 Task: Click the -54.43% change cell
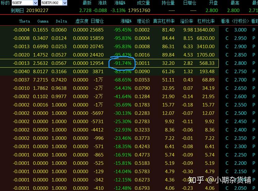pyautogui.click(x=123, y=88)
